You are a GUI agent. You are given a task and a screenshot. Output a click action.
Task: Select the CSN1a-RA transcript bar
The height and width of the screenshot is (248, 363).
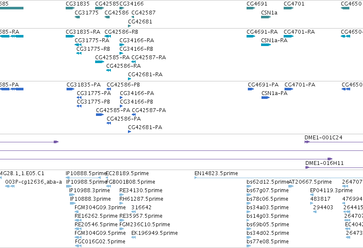pyautogui.click(x=266, y=45)
